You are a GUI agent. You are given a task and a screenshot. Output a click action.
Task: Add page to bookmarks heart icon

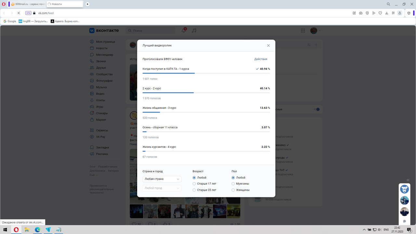380,13
